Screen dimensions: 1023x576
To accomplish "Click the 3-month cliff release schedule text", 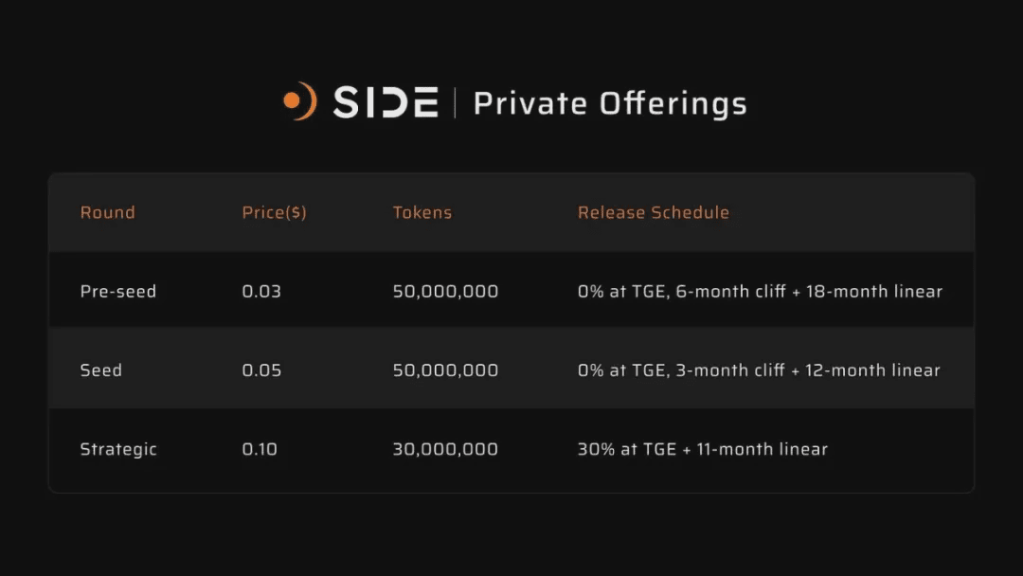I will (x=759, y=369).
